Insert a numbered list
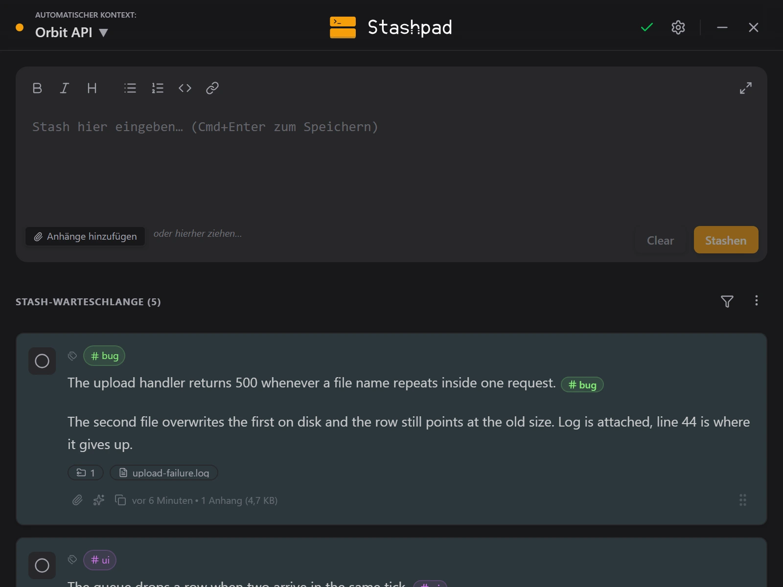The height and width of the screenshot is (587, 783). [x=158, y=88]
